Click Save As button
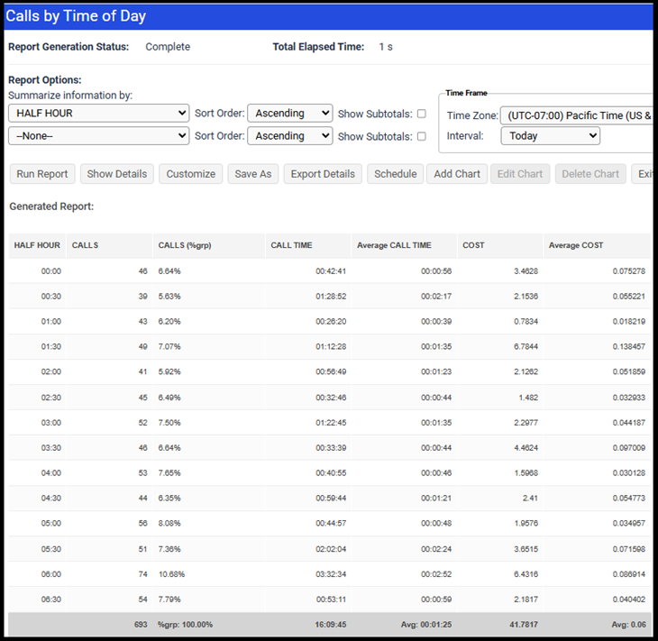 pos(253,174)
